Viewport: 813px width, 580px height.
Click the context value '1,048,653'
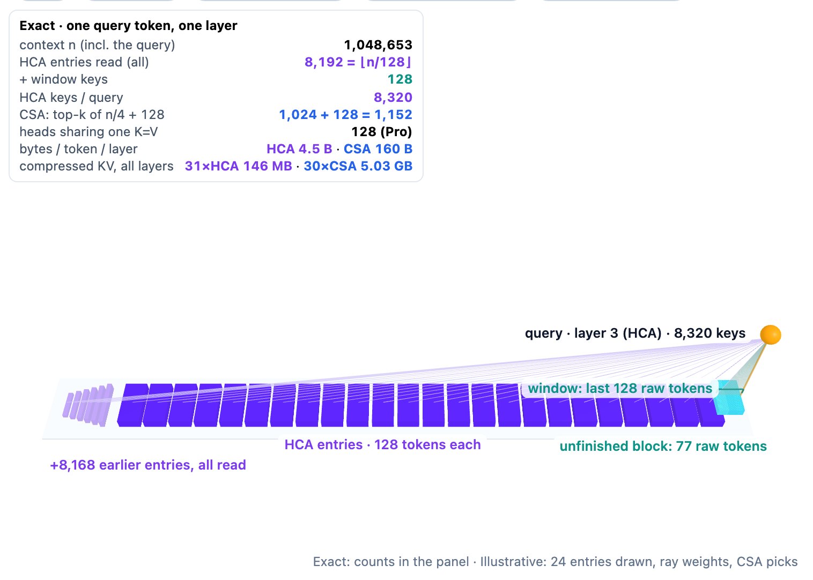[378, 45]
